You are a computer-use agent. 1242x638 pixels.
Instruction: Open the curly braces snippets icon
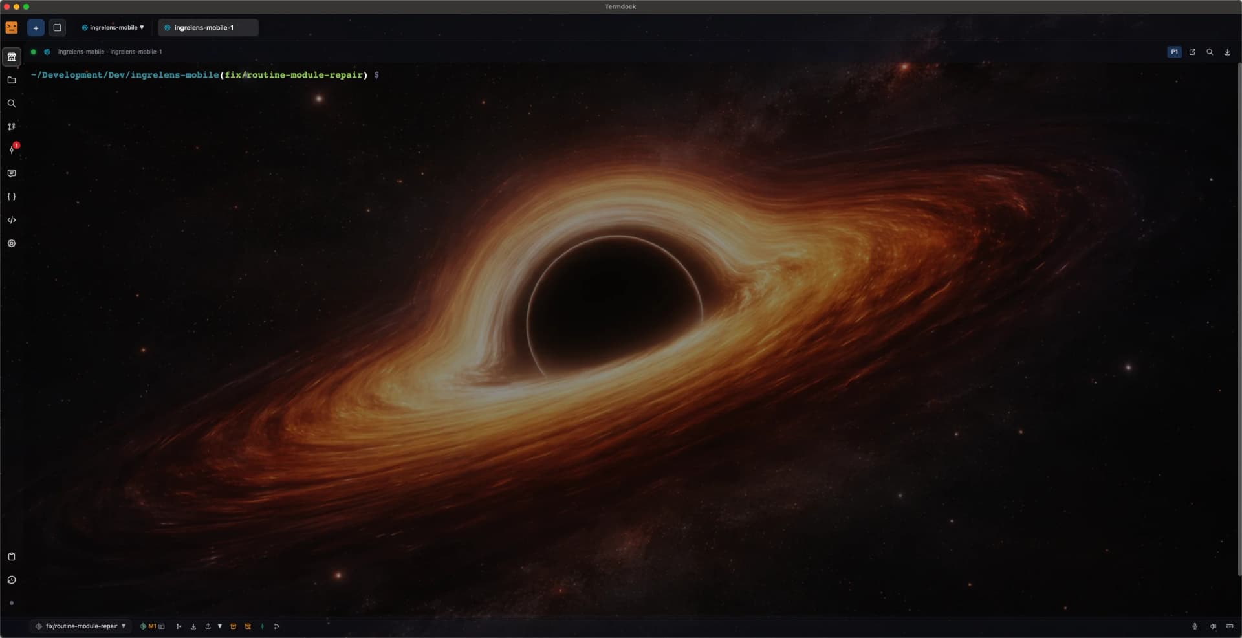[x=11, y=197]
